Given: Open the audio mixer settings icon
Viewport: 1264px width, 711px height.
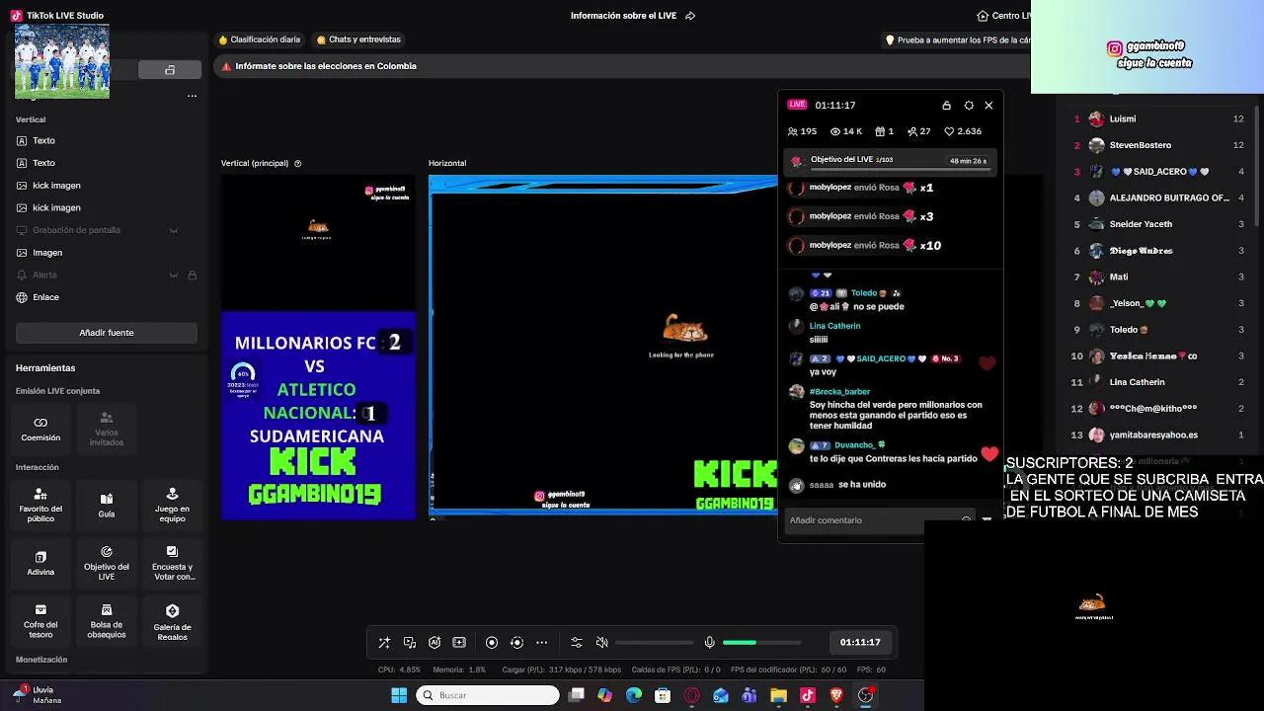Looking at the screenshot, I should (577, 642).
